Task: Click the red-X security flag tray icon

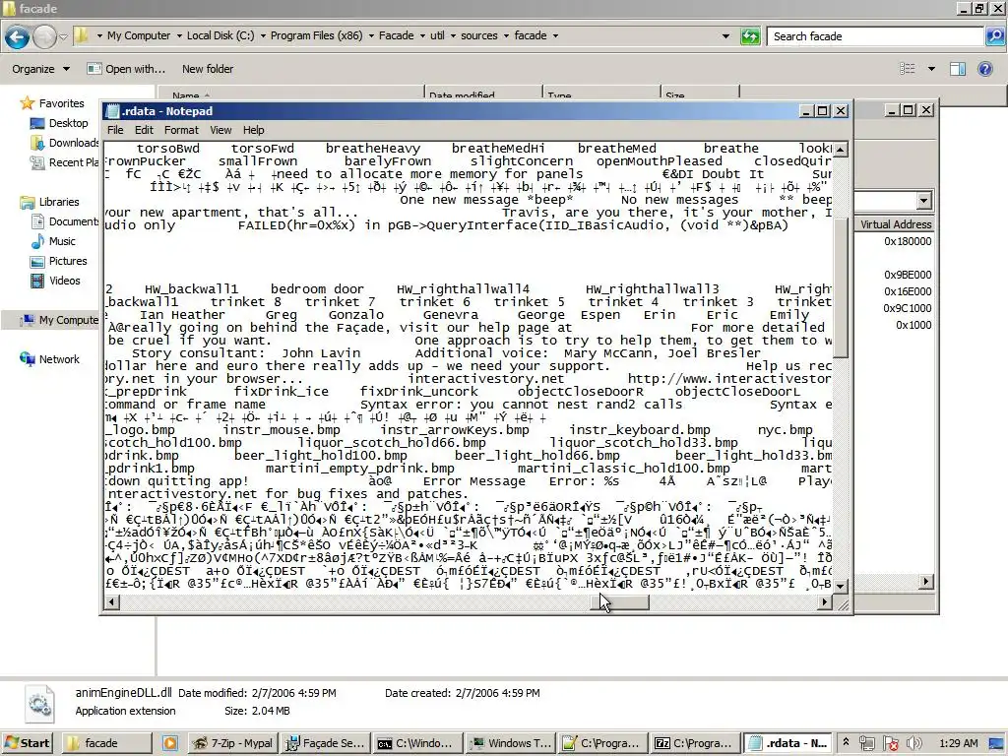Action: [x=891, y=743]
